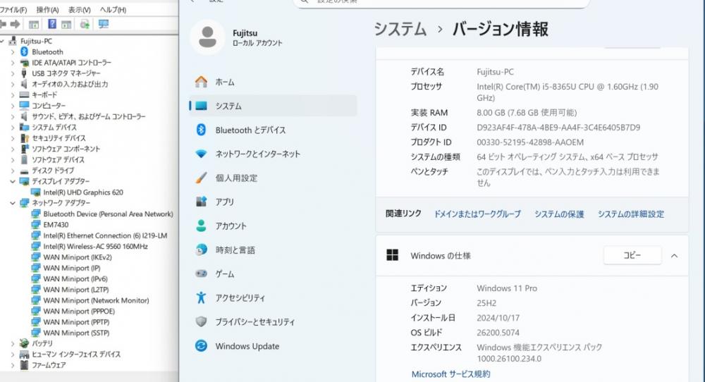The height and width of the screenshot is (382, 705).
Task: Select ヒューマン インターフェイス デバイス item
Action: [x=76, y=354]
